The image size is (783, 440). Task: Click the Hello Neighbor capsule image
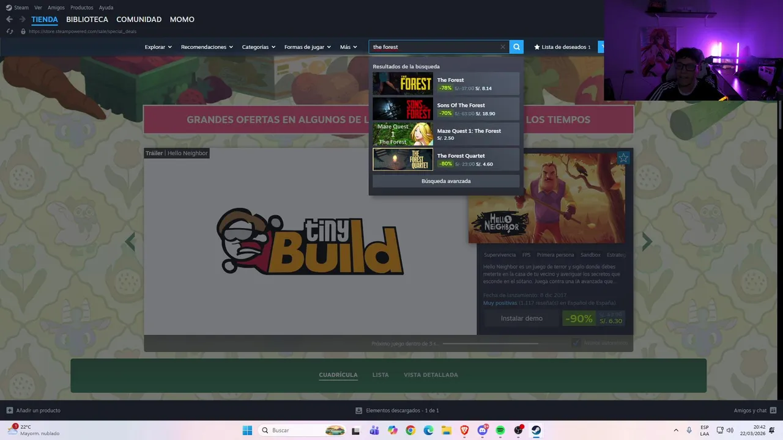[x=547, y=197]
